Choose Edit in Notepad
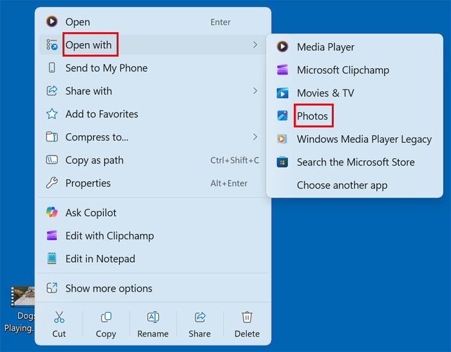451x352 pixels. pyautogui.click(x=153, y=259)
